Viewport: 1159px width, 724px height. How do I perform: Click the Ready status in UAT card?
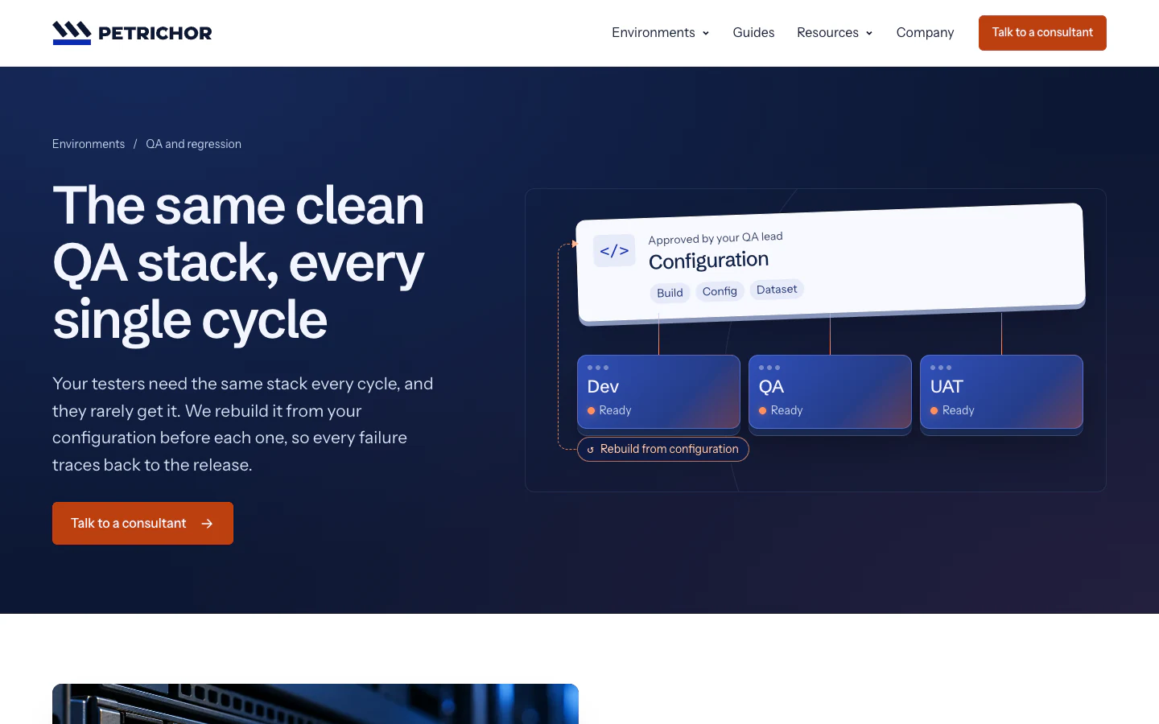[x=958, y=410]
